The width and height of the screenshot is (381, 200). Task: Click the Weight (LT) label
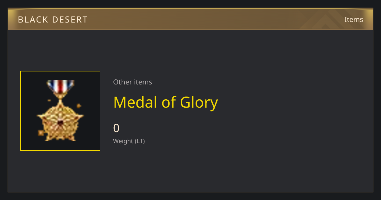point(129,141)
